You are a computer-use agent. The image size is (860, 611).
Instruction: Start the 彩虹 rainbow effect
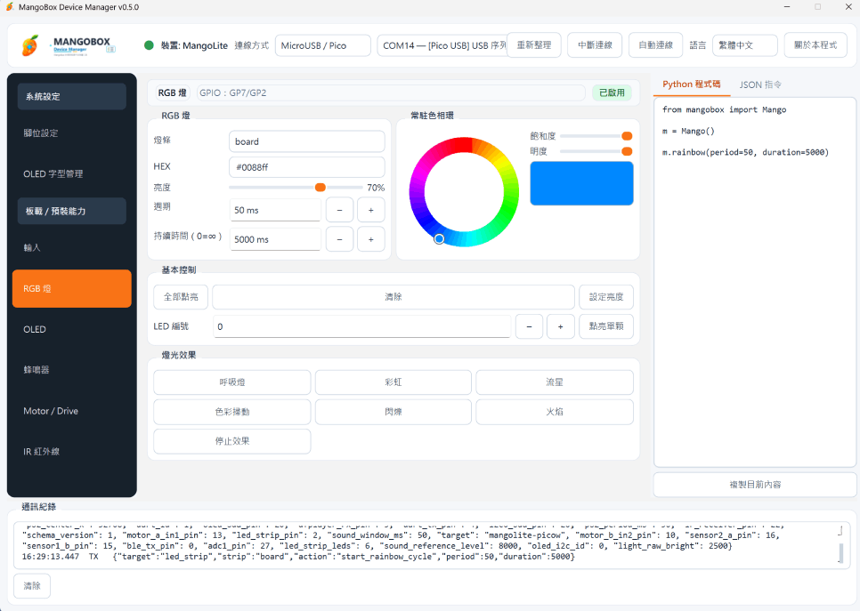(393, 382)
